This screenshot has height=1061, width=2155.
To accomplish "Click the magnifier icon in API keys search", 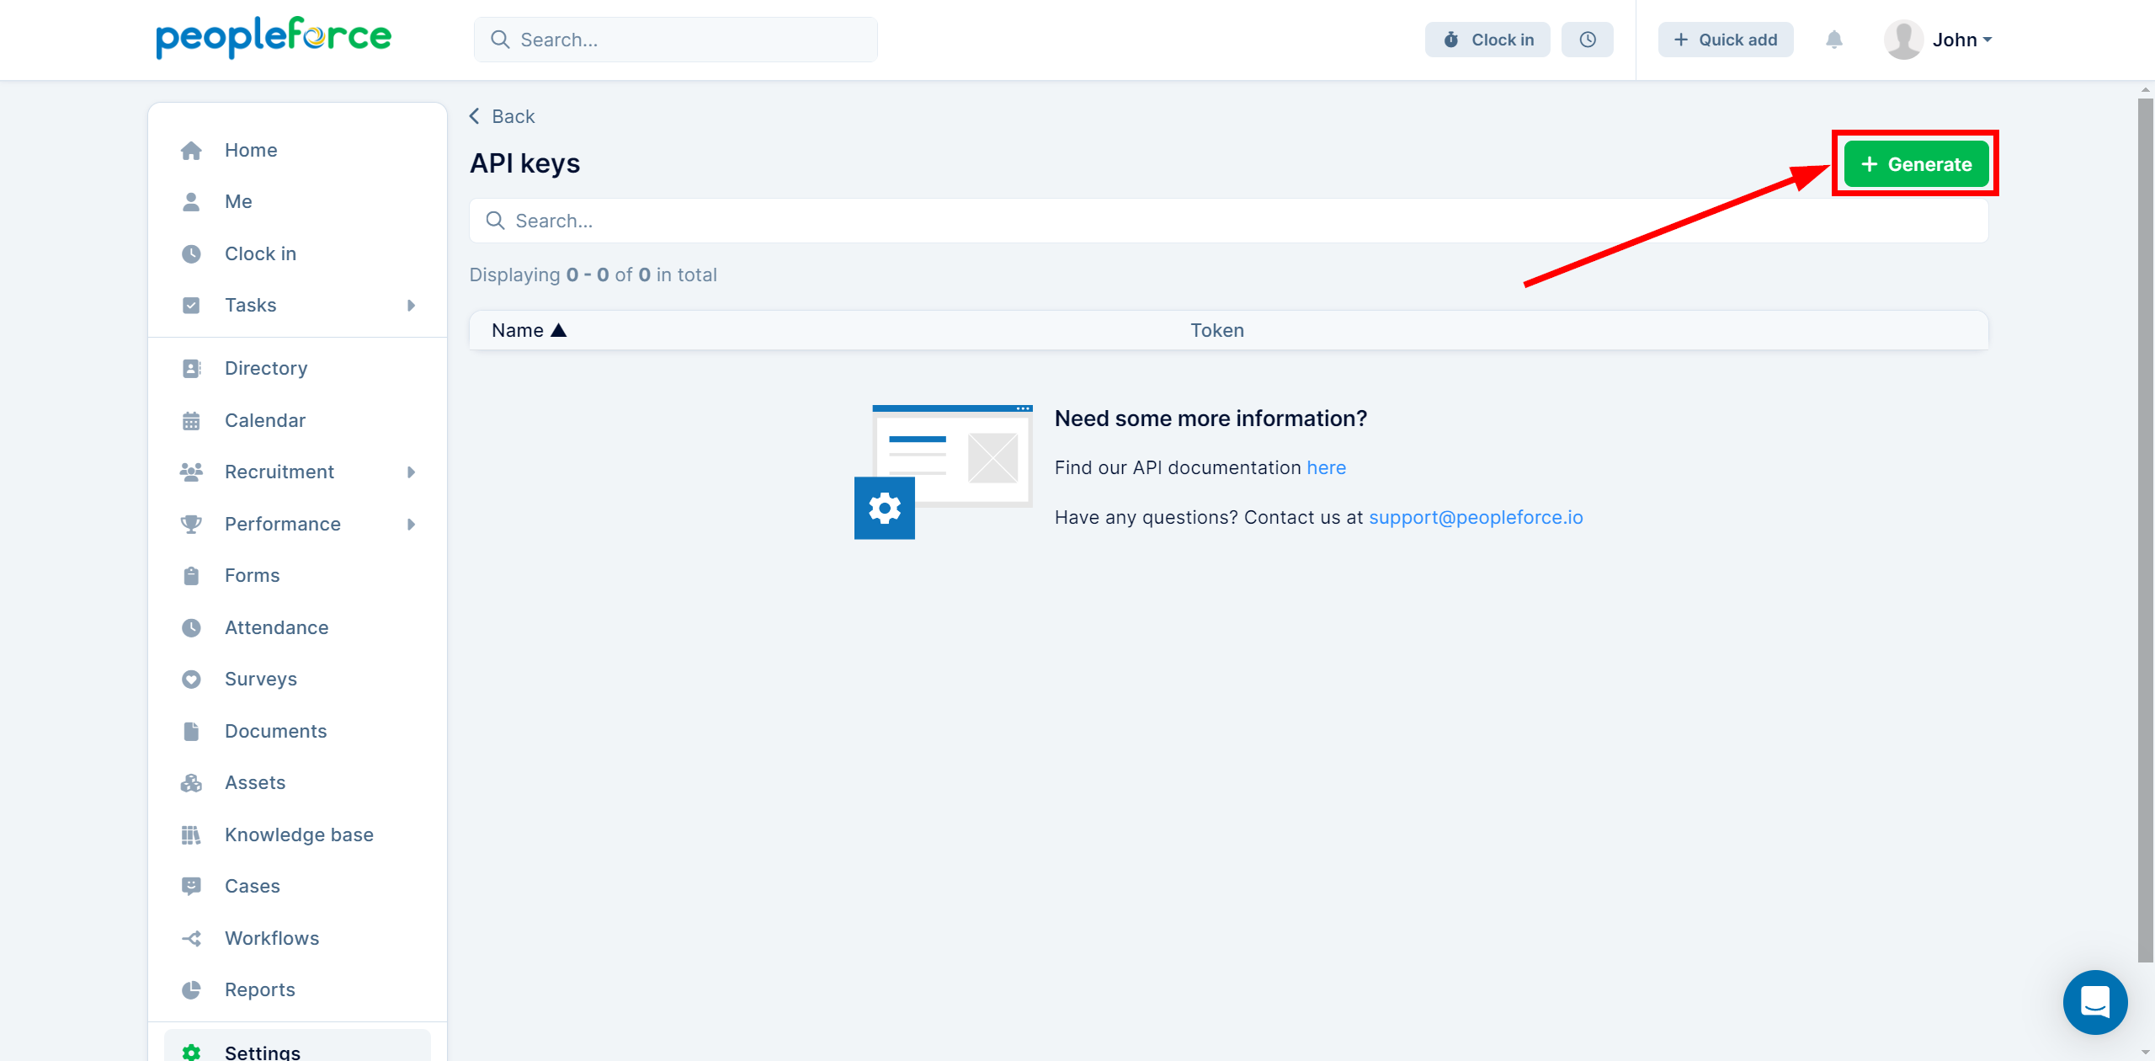I will pyautogui.click(x=496, y=221).
